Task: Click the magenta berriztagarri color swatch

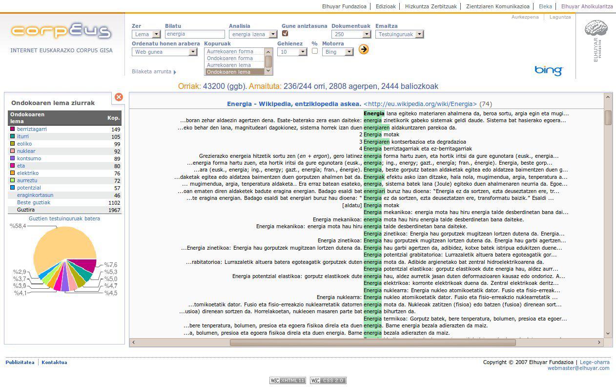Action: coord(13,129)
